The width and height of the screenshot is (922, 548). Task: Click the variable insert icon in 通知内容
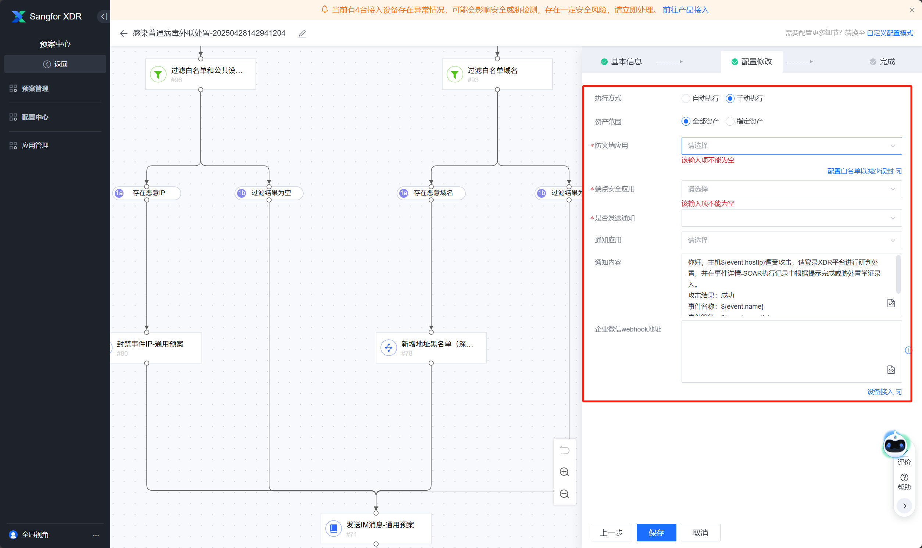[x=891, y=303]
